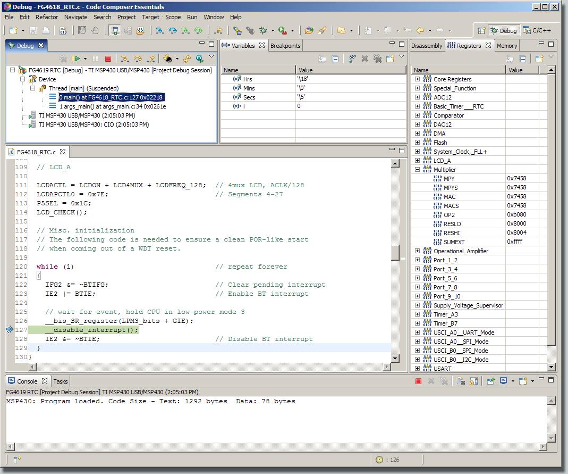Click Step Into in Debug view toolbar

tap(124, 59)
